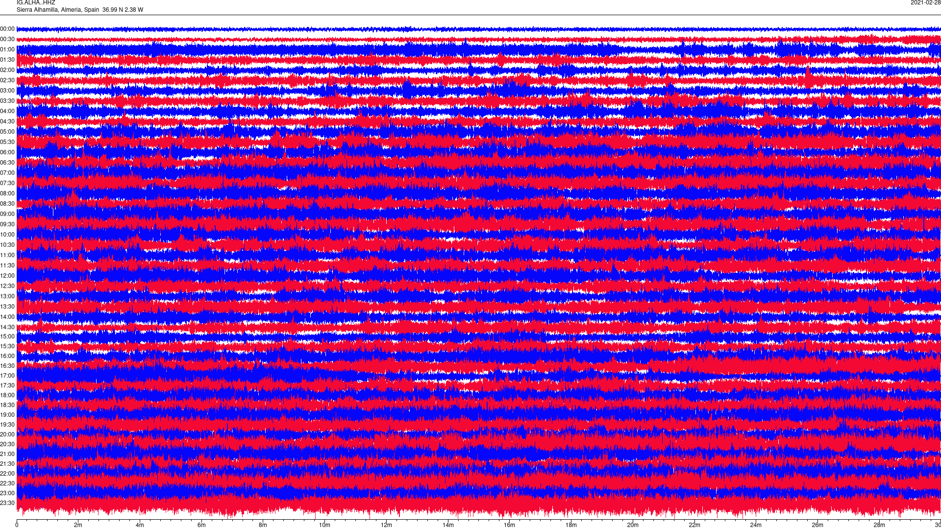The image size is (941, 529).
Task: Select the 23:30 trace label
Action: click(7, 504)
